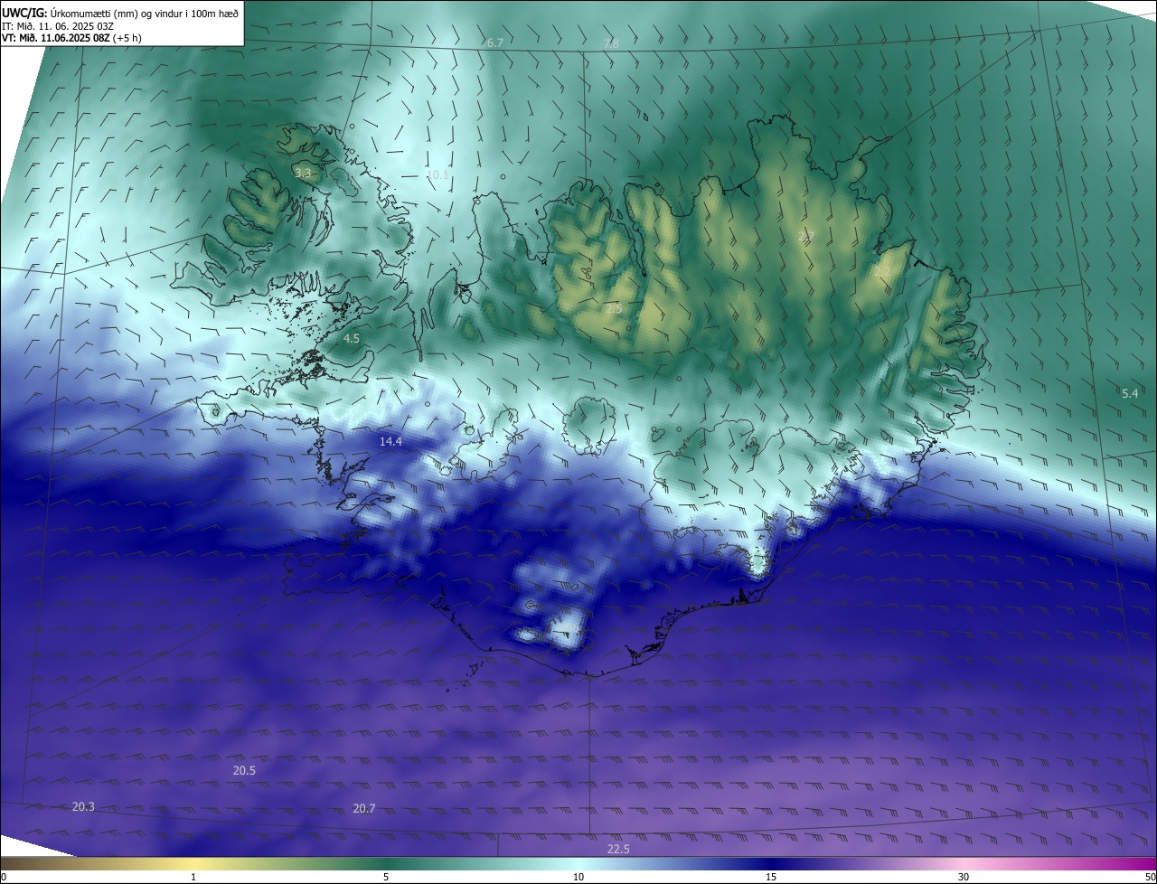Click the colorbar tick label 10
The width and height of the screenshot is (1157, 884).
coord(578,877)
